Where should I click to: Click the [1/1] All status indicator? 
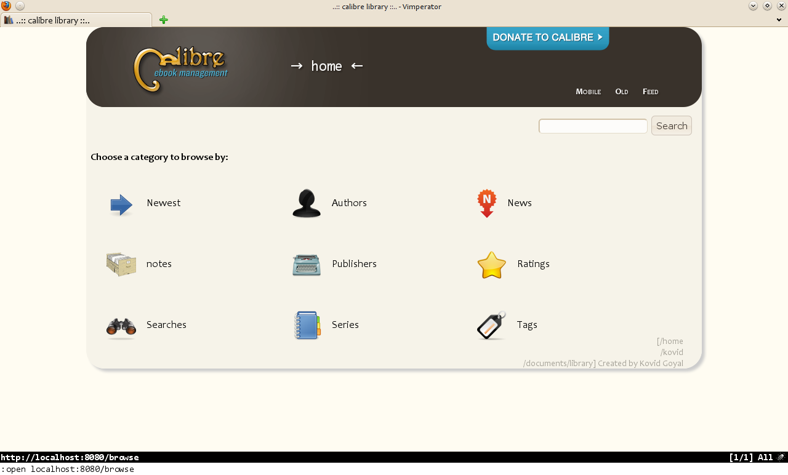[x=750, y=457]
